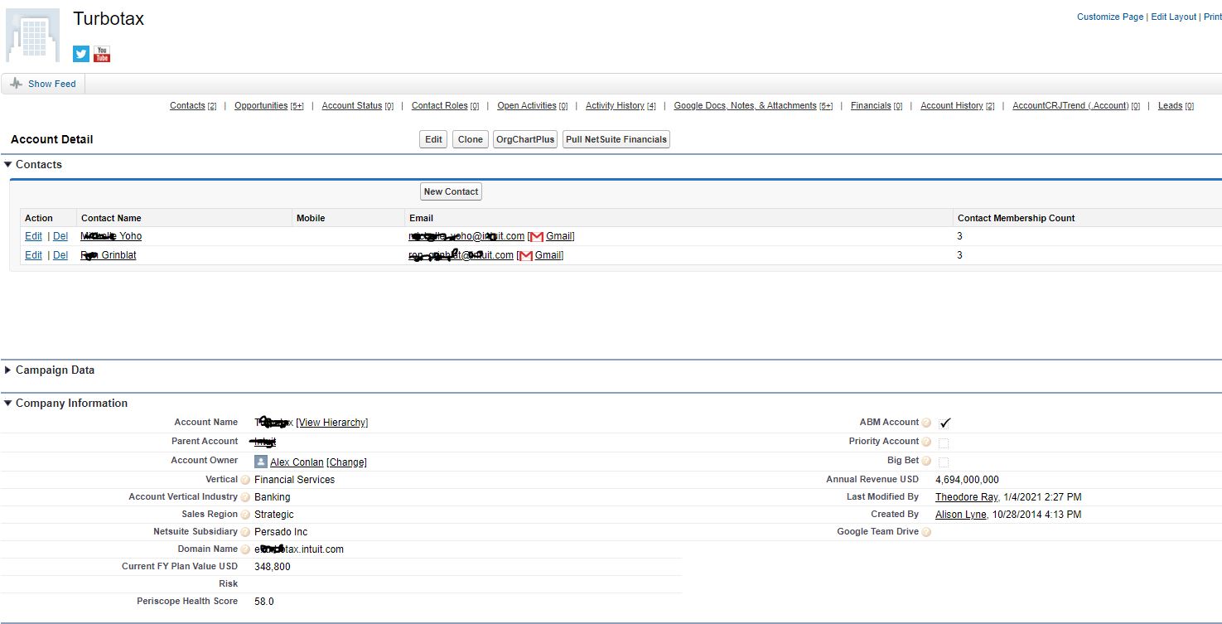Open the Gmail link in the Grinblat row
Viewport: 1222px width, 624px height.
548,255
